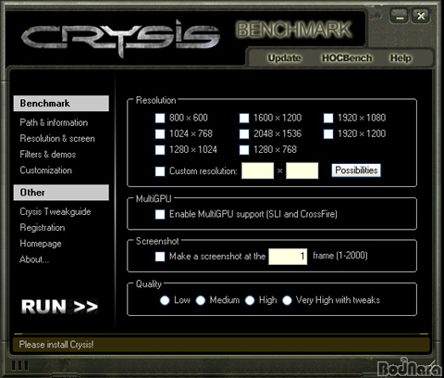
Task: Select Medium quality
Action: [x=201, y=300]
